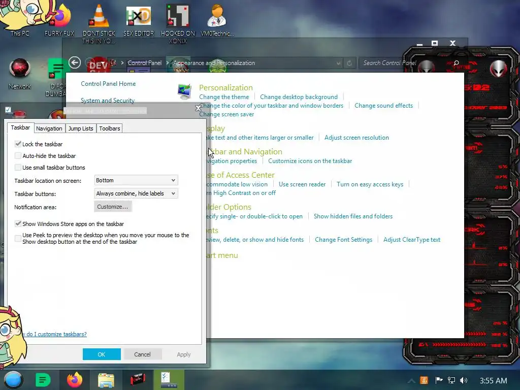The image size is (520, 390).
Task: Open the VMOTechnic desktop shortcut
Action: 217,20
